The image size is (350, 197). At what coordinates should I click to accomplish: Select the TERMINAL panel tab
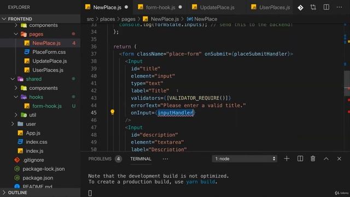tap(141, 159)
